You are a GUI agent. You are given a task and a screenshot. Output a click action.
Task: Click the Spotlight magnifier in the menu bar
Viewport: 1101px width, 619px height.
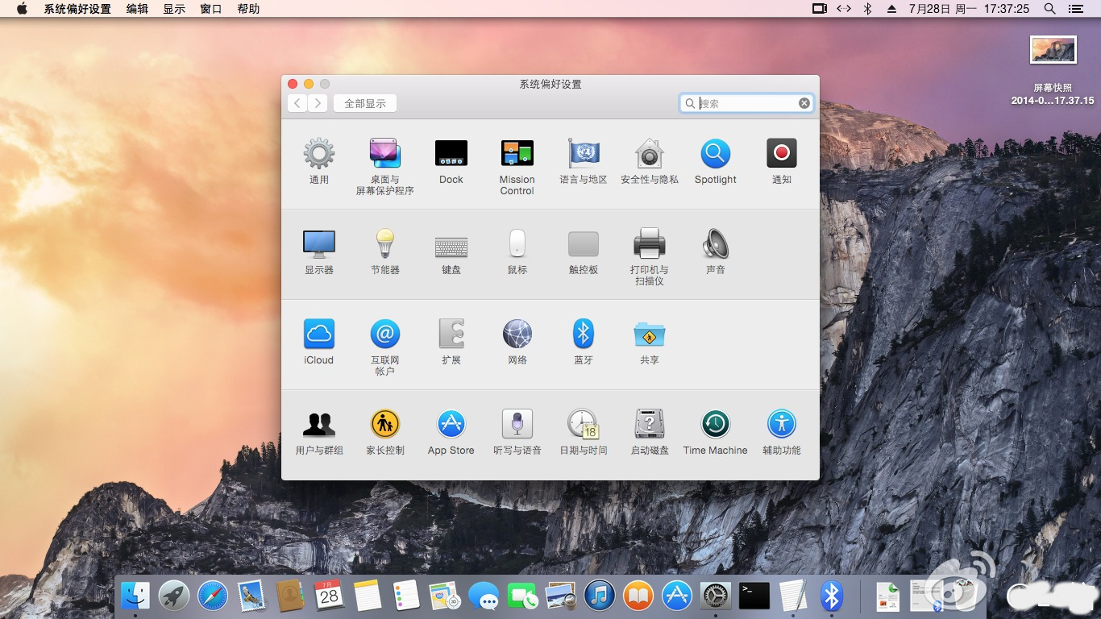1049,9
